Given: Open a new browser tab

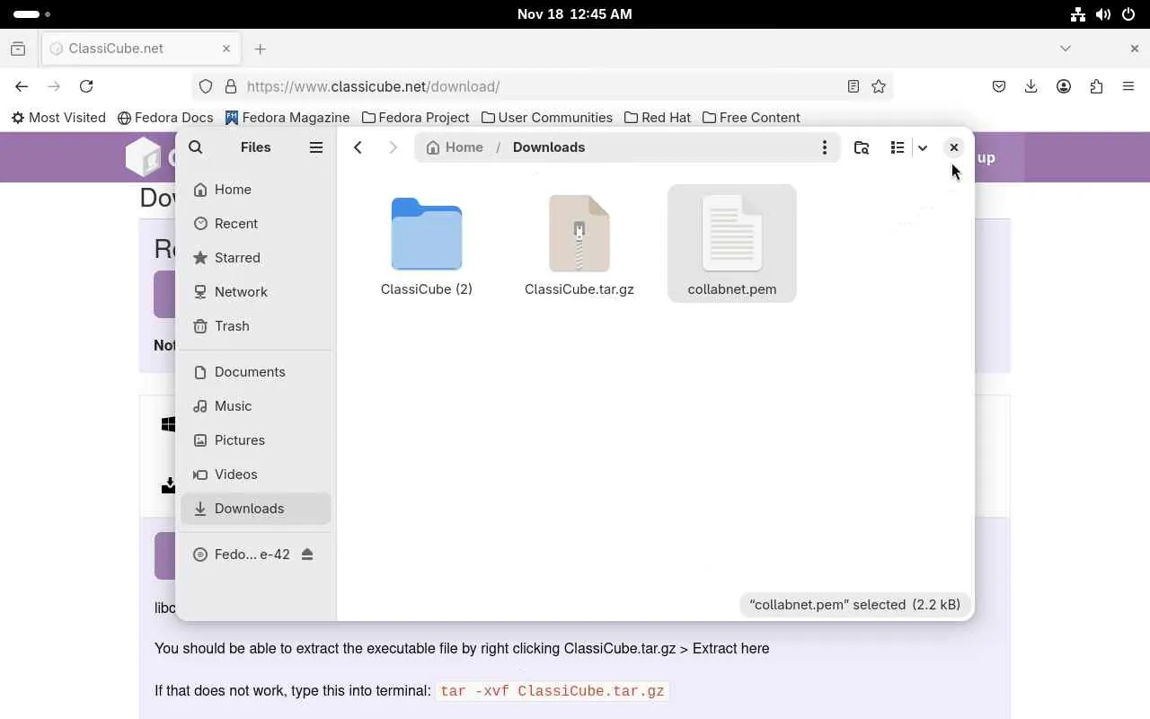Looking at the screenshot, I should click(261, 49).
